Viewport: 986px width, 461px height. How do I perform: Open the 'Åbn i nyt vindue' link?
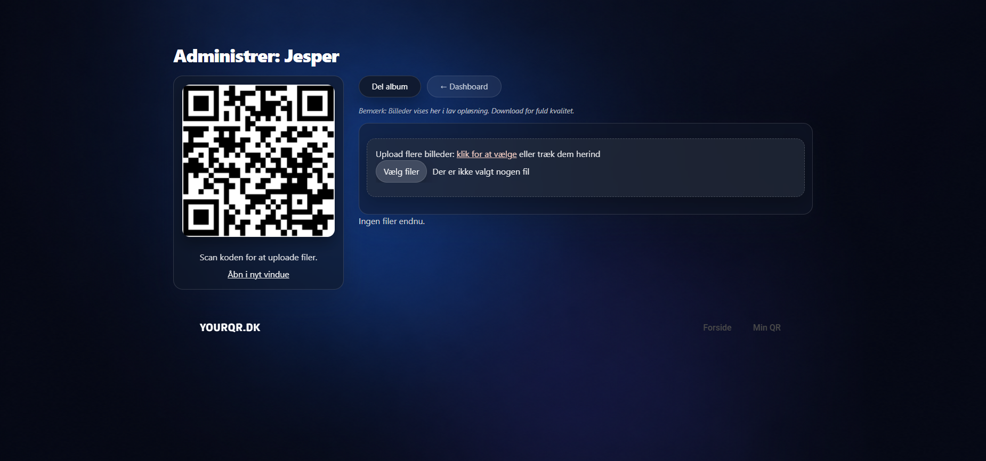[x=258, y=274]
